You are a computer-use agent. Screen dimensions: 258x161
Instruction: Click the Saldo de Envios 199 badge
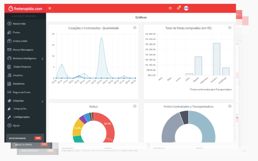pos(38,138)
